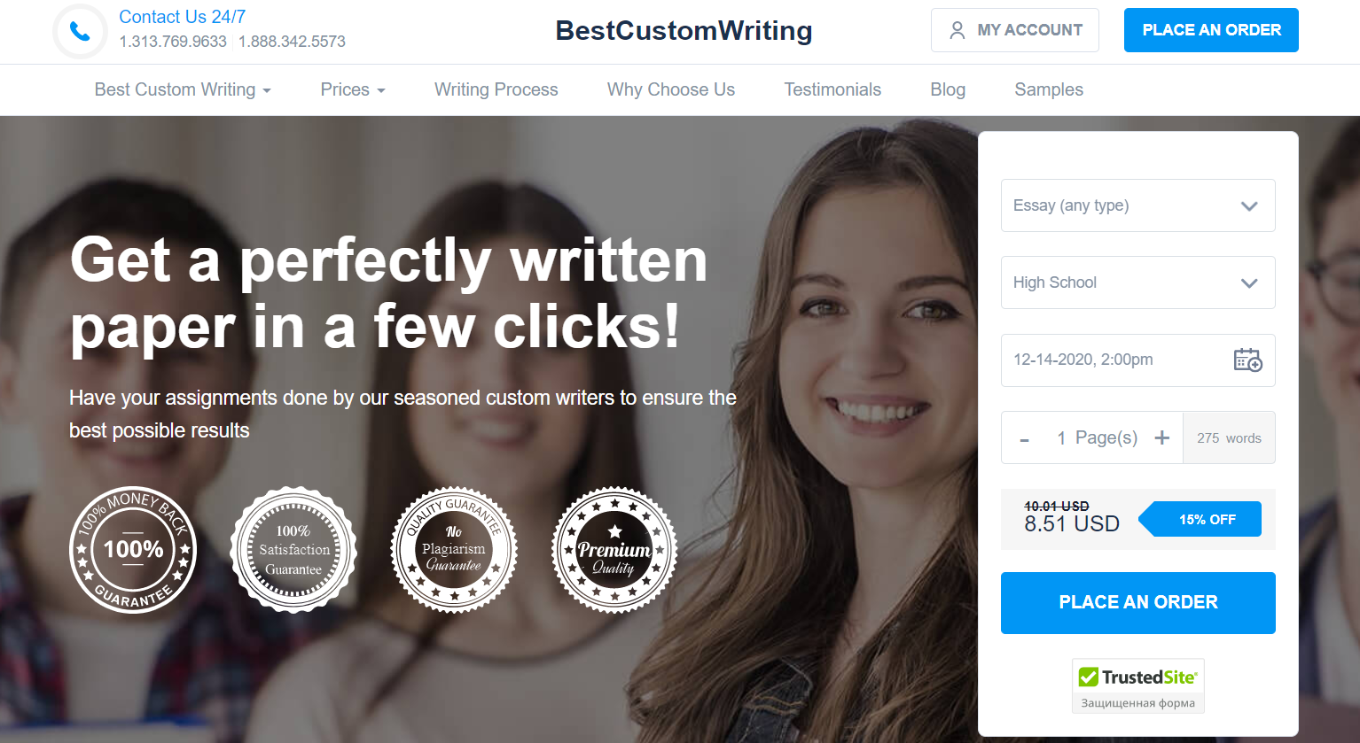
Task: Click the deadline date input field
Action: click(x=1138, y=360)
